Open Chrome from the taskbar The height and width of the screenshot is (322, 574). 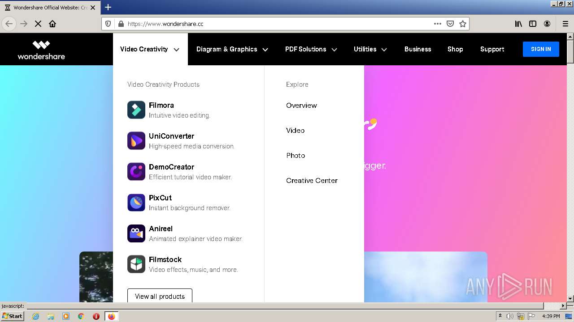click(81, 316)
